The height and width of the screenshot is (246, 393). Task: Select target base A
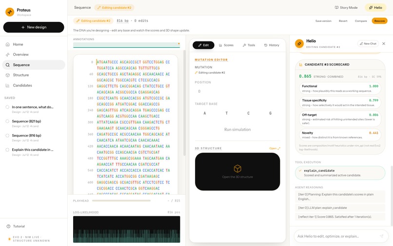(x=205, y=113)
